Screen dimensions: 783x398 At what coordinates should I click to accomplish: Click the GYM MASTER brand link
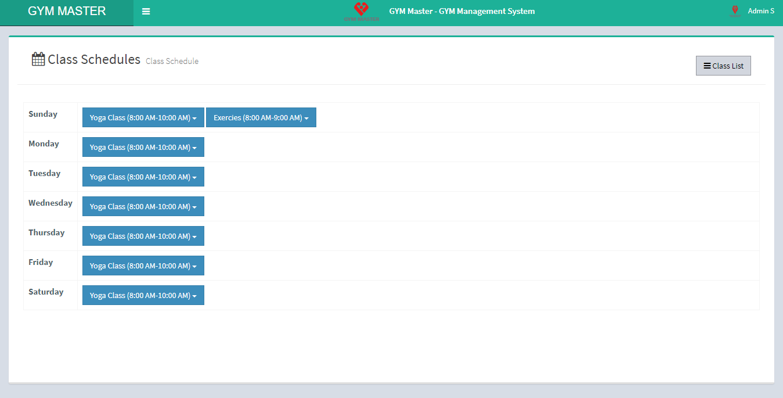(x=67, y=12)
